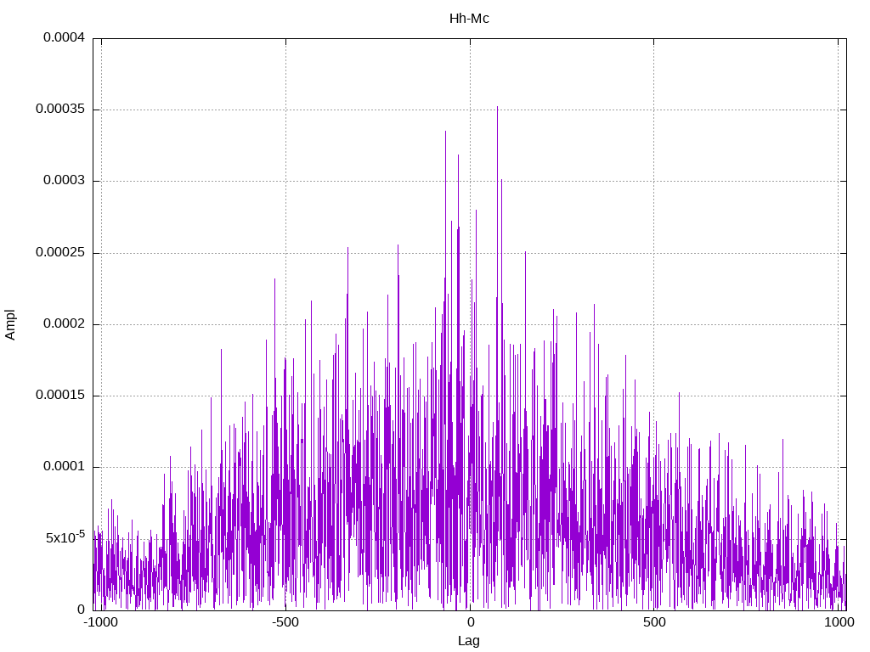Image resolution: width=870 pixels, height=652 pixels.
Task: Click the 0.0004 y-axis tick label
Action: [x=64, y=37]
